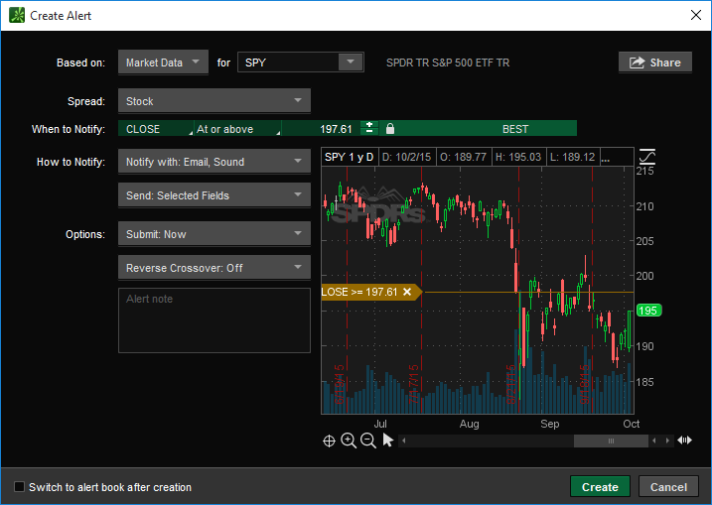Open Reverse Crossover: Off dropdown
The height and width of the screenshot is (505, 712).
point(214,268)
